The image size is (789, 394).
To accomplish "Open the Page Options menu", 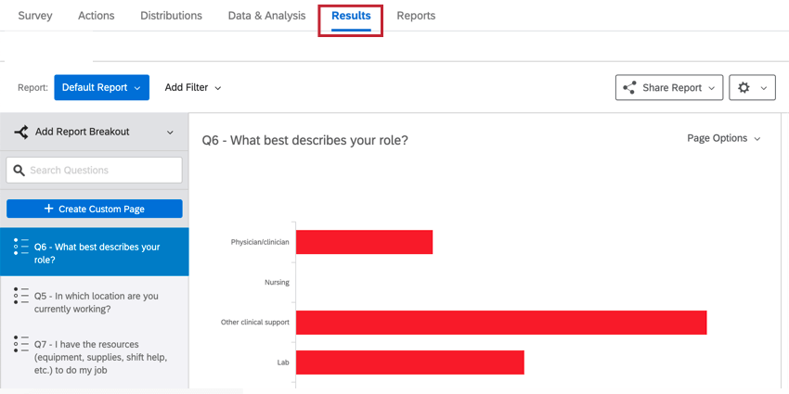I will tap(724, 138).
